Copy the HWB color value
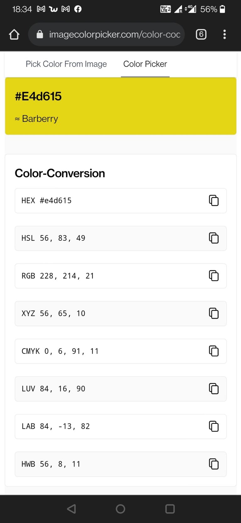The height and width of the screenshot is (523, 241). (214, 464)
